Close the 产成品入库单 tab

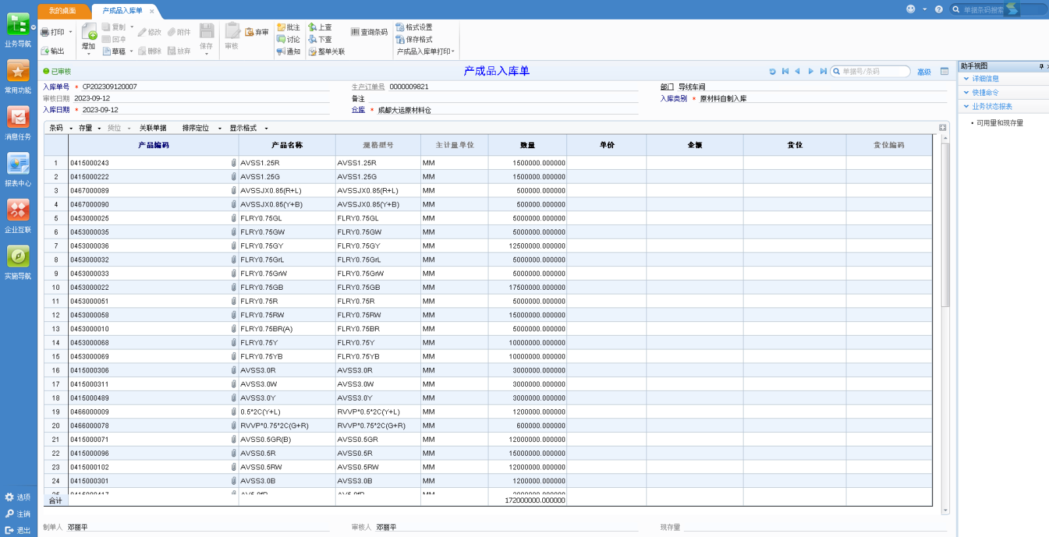point(152,11)
